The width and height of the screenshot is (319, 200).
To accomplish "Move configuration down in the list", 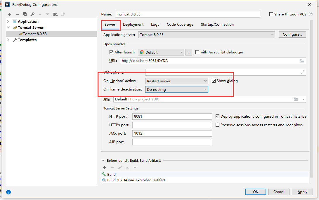I will click(x=48, y=14).
